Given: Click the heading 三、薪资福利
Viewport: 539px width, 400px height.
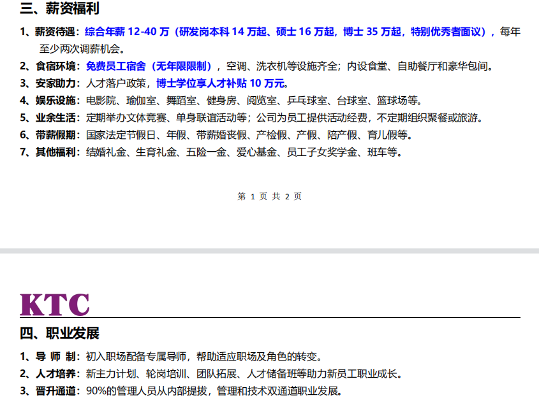Looking at the screenshot, I should pos(59,9).
